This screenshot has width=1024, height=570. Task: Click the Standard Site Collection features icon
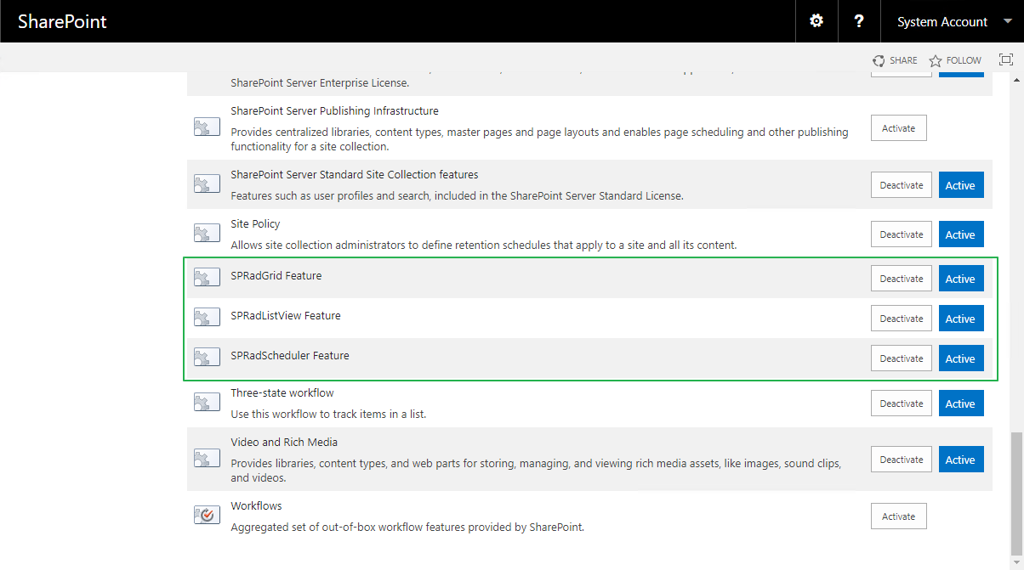207,184
